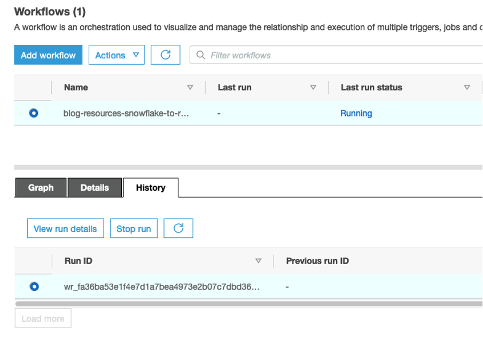Click the run ID wr_fa36ba53e1f4e7d1a7bea4973e2b07c7dbd36...

pyautogui.click(x=162, y=287)
